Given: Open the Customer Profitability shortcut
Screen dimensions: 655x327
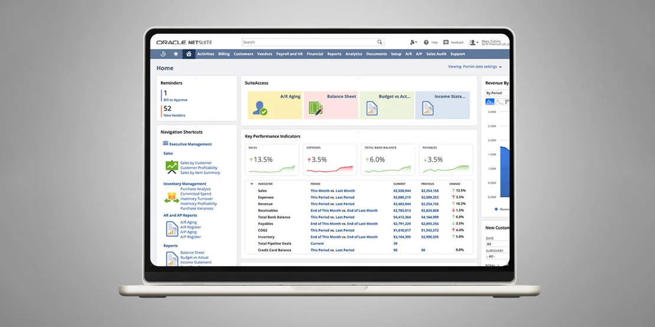Looking at the screenshot, I should click(199, 168).
